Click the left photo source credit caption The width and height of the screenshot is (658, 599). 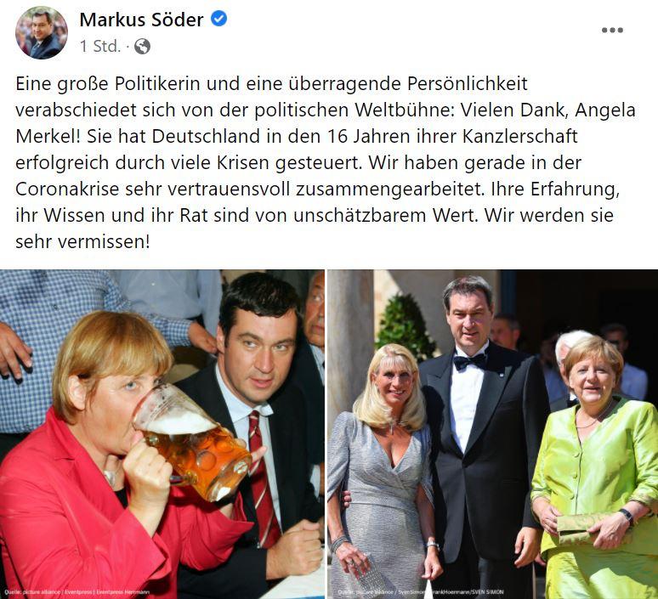pos(77,592)
